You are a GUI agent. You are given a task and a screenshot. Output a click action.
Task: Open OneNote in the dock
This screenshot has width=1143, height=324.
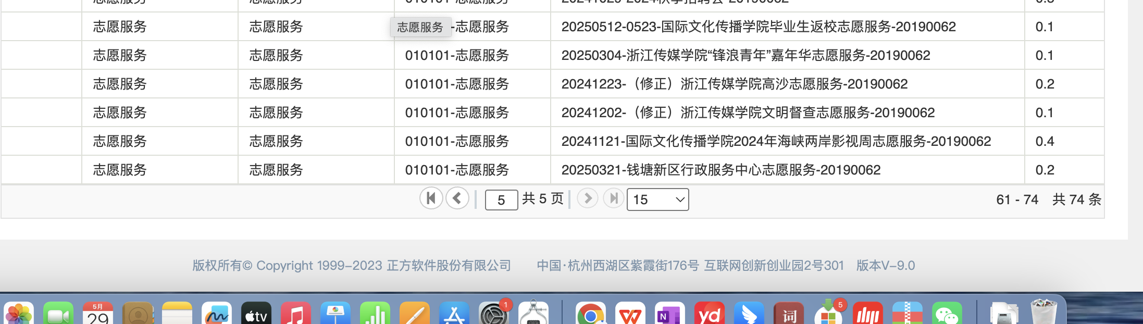coord(669,314)
